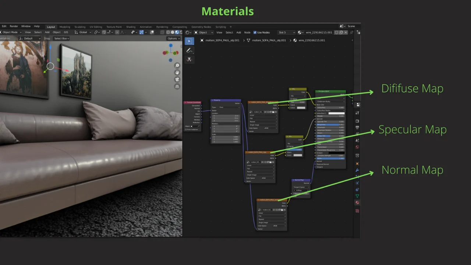Image resolution: width=471 pixels, height=265 pixels.
Task: Open the Node menu in the shader editor header
Action: point(248,32)
